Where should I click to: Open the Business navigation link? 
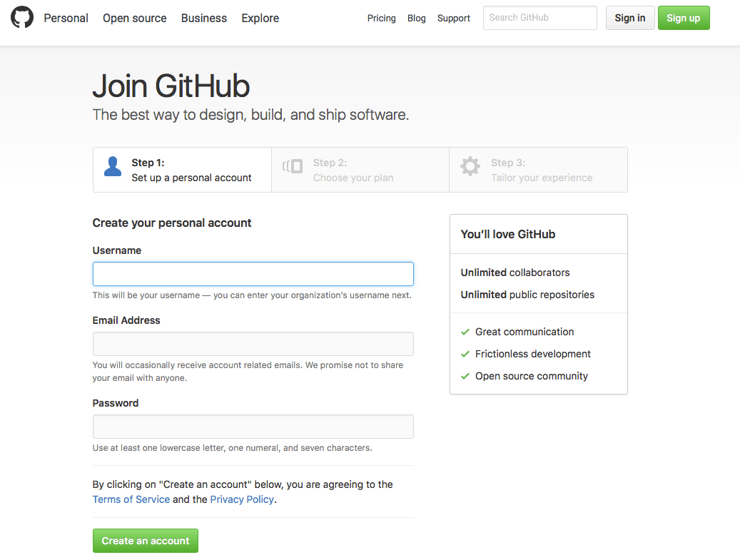pos(204,18)
